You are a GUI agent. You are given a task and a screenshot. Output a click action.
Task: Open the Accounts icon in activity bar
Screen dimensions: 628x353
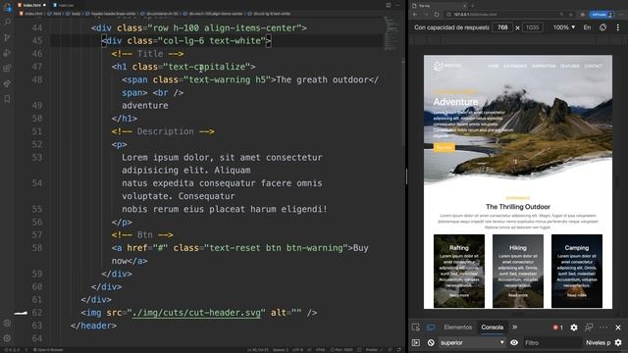tap(7, 323)
